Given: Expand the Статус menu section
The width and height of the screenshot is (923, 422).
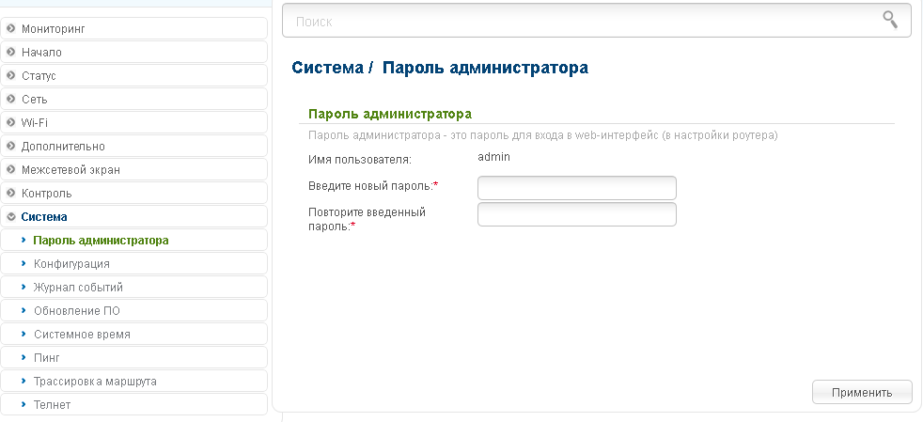Looking at the screenshot, I should pyautogui.click(x=39, y=76).
